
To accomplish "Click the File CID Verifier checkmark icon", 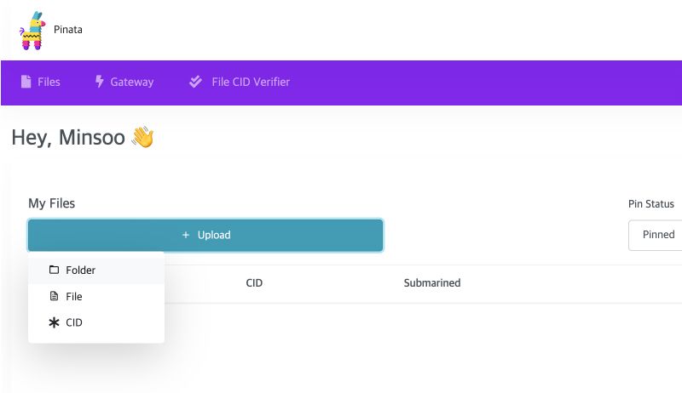I will (195, 82).
